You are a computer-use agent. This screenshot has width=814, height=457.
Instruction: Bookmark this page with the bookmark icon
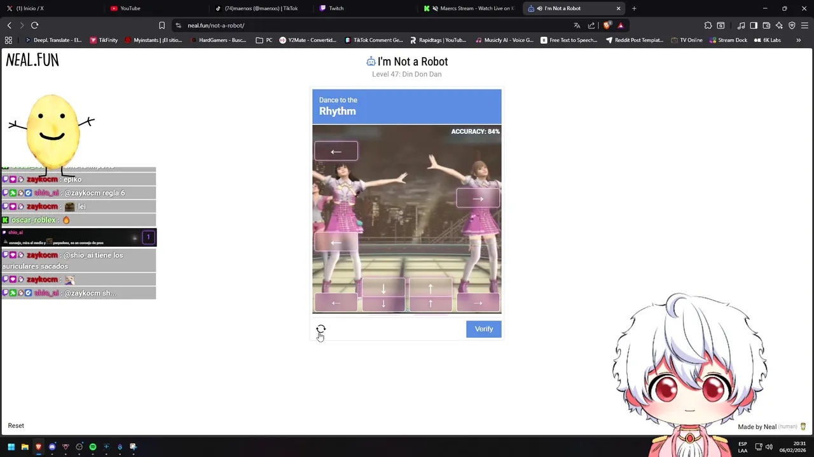click(x=162, y=25)
